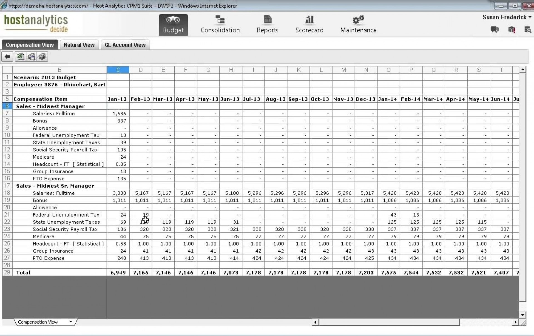Switch to GL Account View
Image resolution: width=534 pixels, height=336 pixels.
click(x=125, y=45)
